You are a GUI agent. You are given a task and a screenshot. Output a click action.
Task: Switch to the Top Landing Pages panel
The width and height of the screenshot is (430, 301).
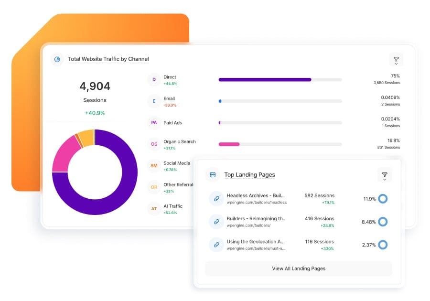click(249, 175)
